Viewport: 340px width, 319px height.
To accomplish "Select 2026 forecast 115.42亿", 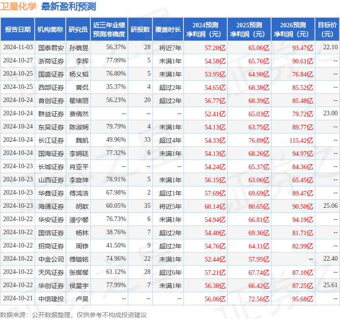I will [301, 140].
